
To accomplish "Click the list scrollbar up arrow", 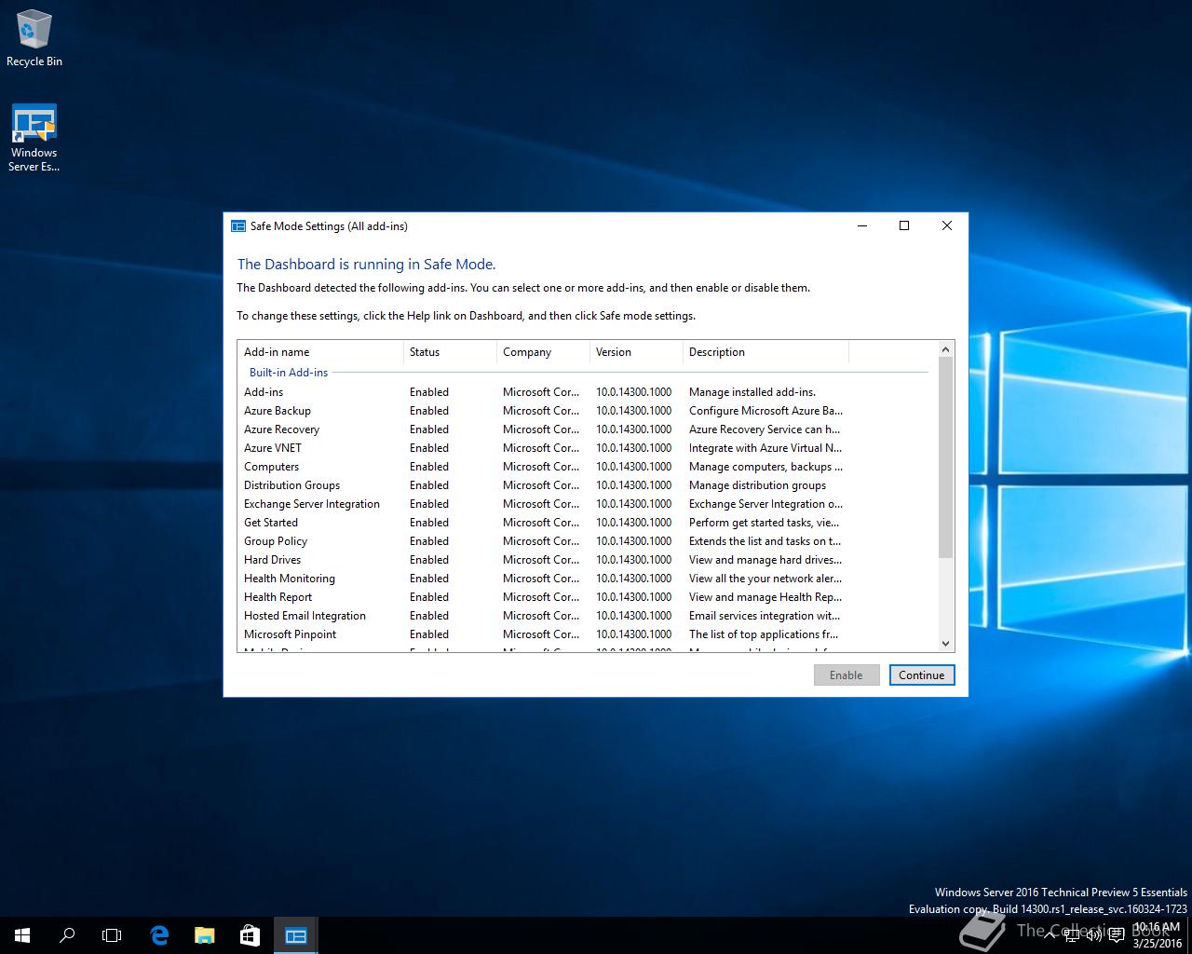I will (946, 349).
